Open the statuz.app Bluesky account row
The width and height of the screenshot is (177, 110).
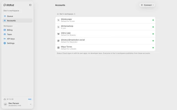pyautogui.click(x=105, y=34)
